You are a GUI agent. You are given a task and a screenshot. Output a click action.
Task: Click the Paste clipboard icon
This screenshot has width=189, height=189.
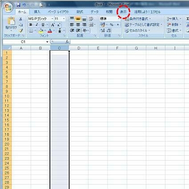point(11,21)
